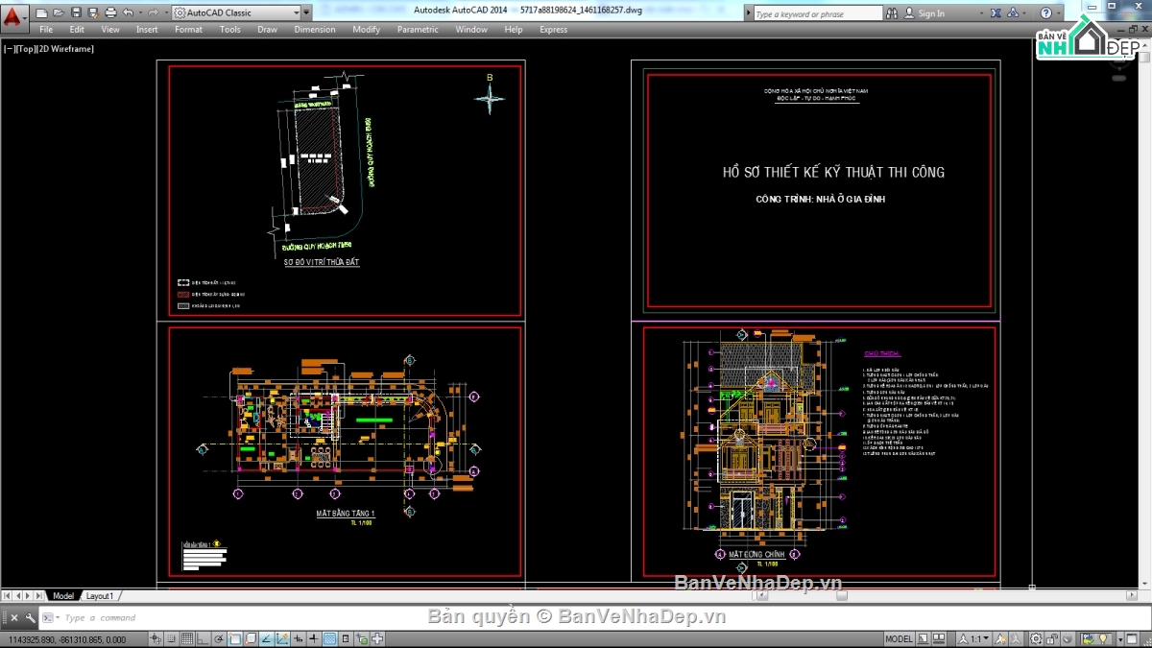Open command line customize wrench icon

[x=31, y=618]
